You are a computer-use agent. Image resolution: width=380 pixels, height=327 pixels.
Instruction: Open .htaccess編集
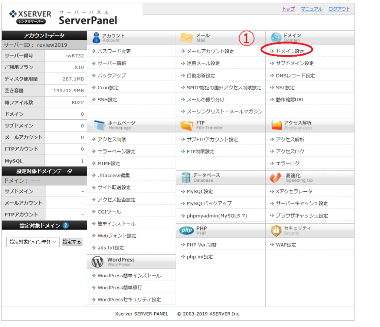114,175
